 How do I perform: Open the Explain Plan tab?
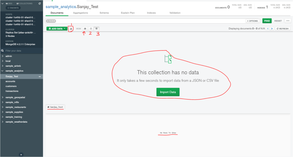pos(128,13)
